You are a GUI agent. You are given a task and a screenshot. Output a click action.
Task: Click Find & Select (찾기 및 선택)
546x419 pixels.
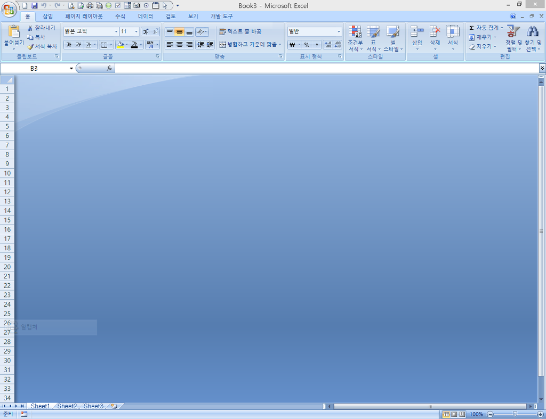point(533,38)
